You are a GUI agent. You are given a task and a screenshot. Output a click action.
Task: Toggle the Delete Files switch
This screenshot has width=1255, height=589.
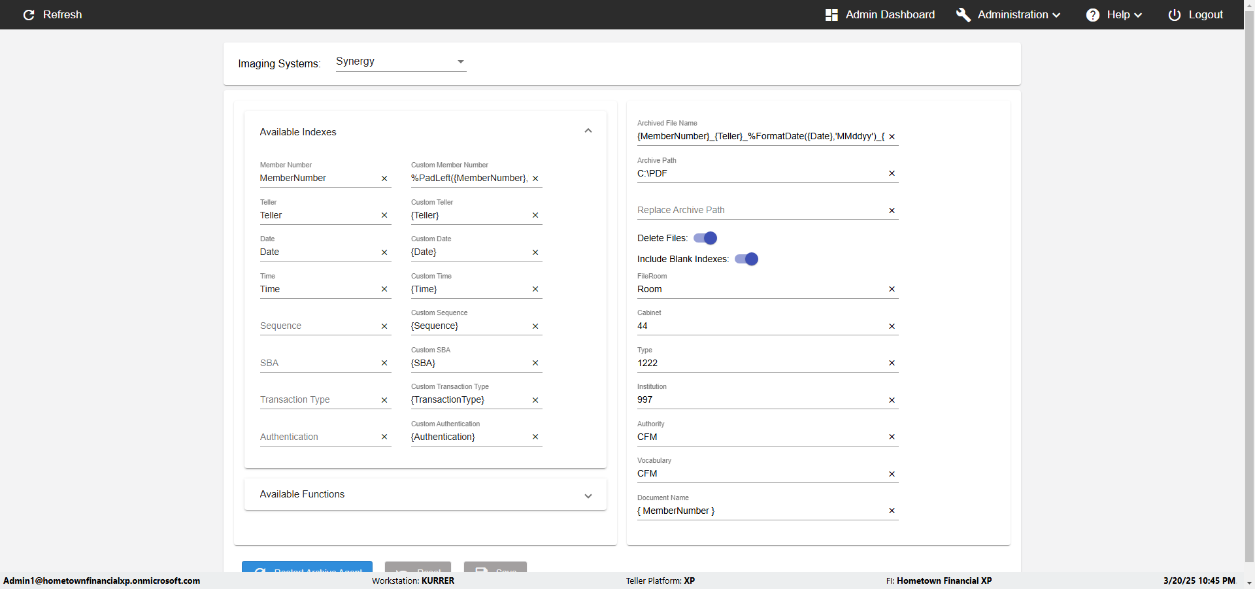point(705,238)
